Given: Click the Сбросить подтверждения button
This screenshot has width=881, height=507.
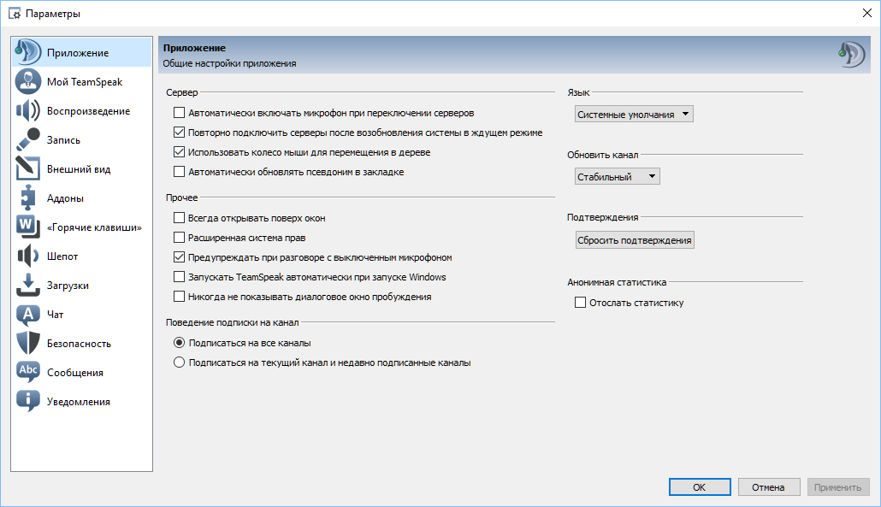Looking at the screenshot, I should pos(635,240).
